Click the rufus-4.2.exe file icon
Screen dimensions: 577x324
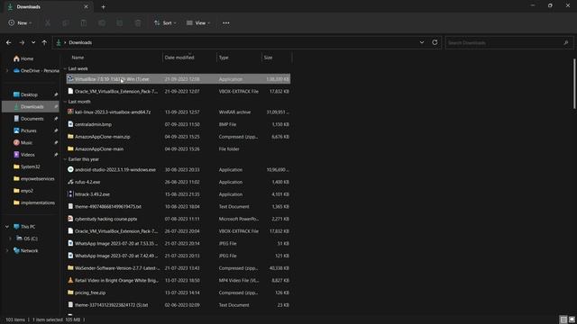tap(70, 182)
